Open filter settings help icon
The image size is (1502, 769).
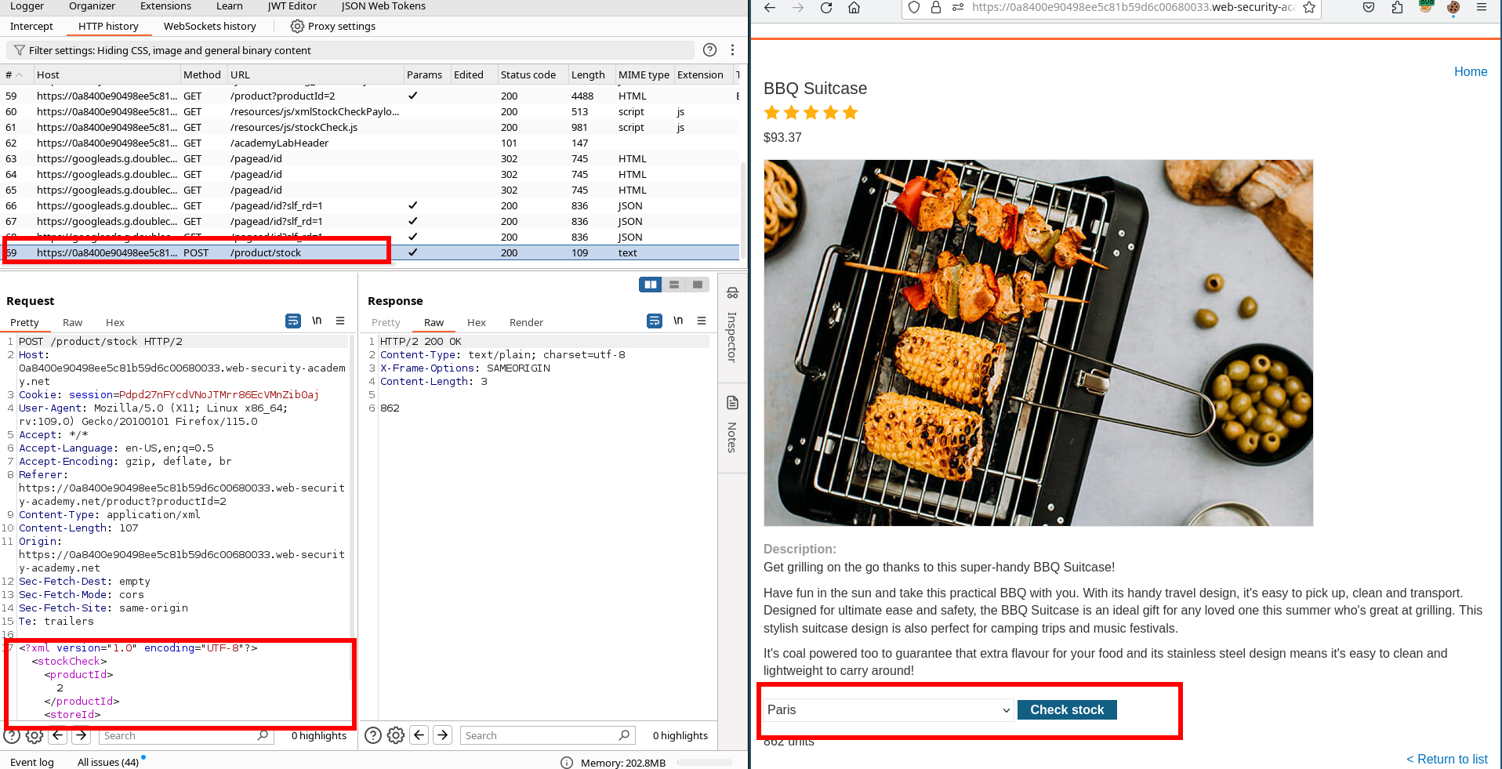pyautogui.click(x=709, y=50)
